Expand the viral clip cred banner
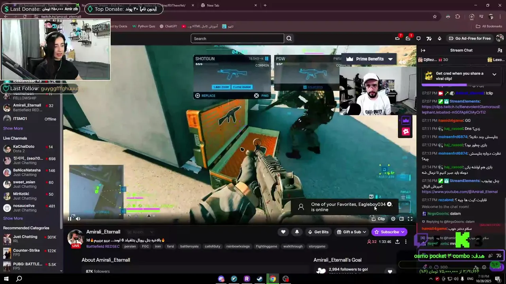The height and width of the screenshot is (284, 506). click(x=494, y=74)
